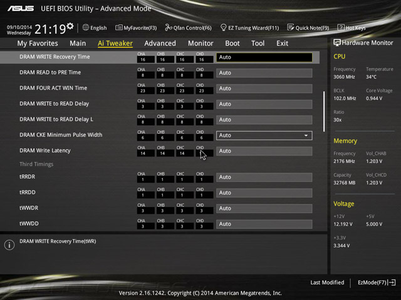The width and height of the screenshot is (401, 300).
Task: Click DRAM WRITE to READ Delay L Auto field
Action: 264,119
